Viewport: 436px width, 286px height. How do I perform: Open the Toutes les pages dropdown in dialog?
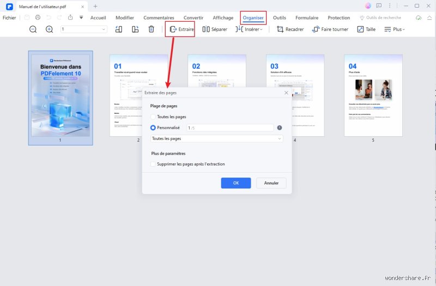point(216,138)
